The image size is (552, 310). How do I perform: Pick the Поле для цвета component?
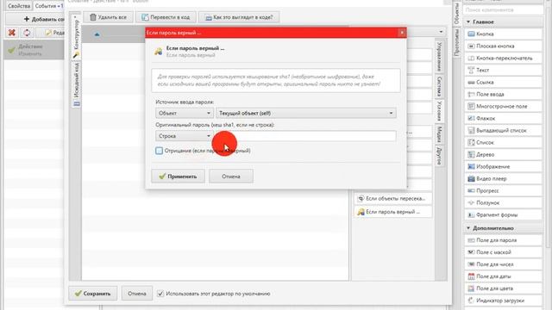click(x=503, y=288)
